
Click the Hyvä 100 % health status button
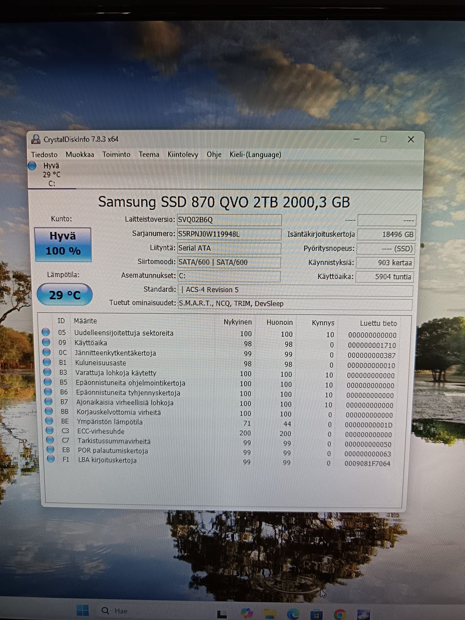[63, 244]
